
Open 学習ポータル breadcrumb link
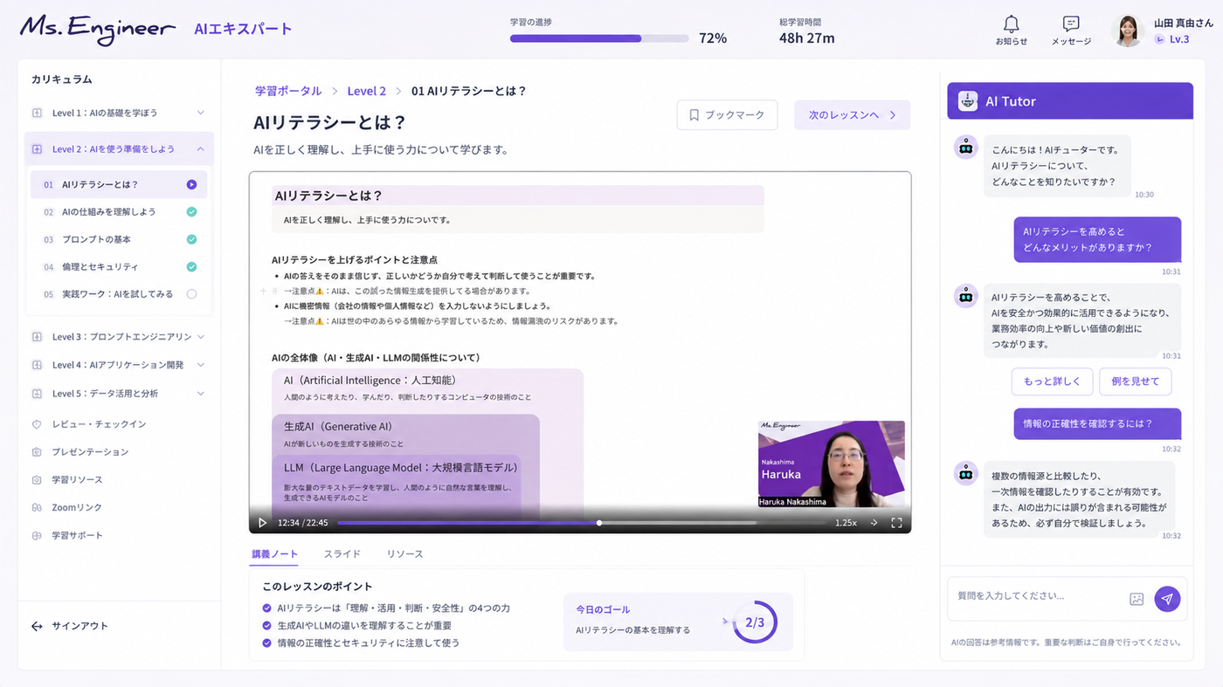[288, 91]
